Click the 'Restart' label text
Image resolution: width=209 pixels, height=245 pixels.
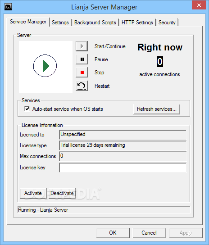(x=102, y=86)
